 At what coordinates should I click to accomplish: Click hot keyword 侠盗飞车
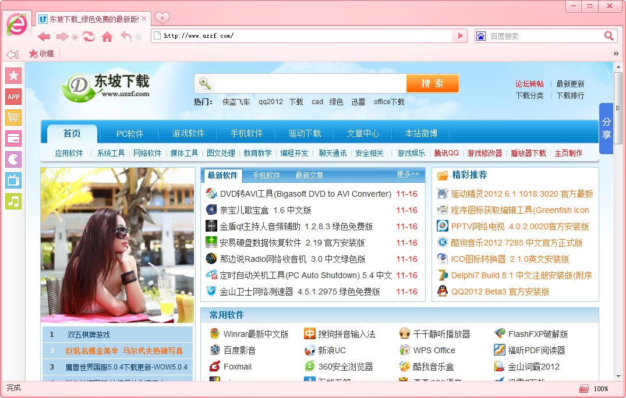236,102
